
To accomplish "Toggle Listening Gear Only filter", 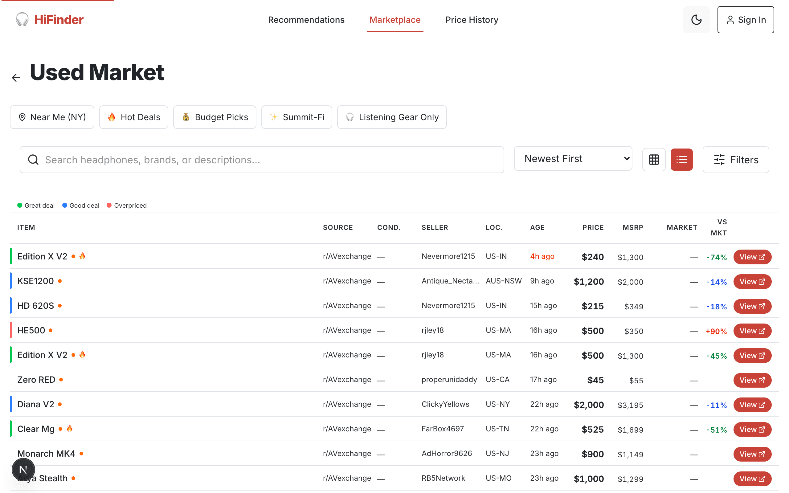I will pyautogui.click(x=391, y=117).
